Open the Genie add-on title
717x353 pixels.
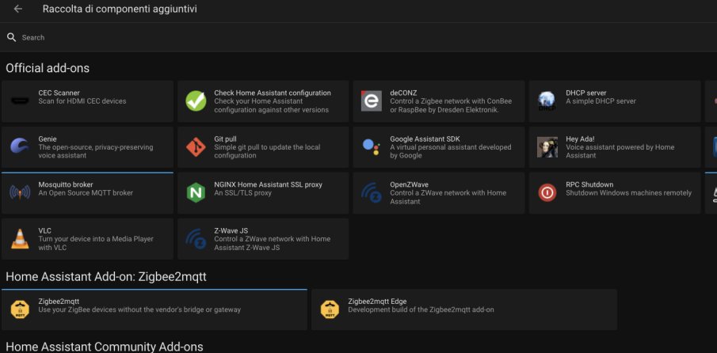[48, 139]
